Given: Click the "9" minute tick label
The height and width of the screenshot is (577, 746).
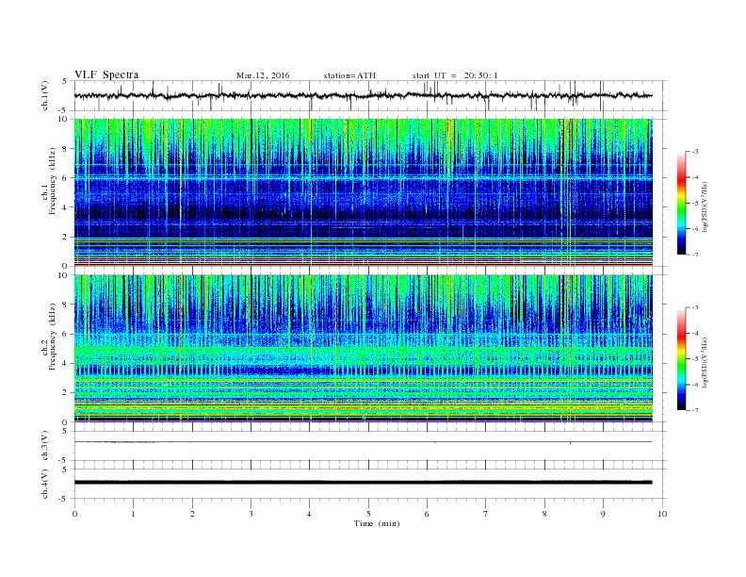Looking at the screenshot, I should 603,514.
